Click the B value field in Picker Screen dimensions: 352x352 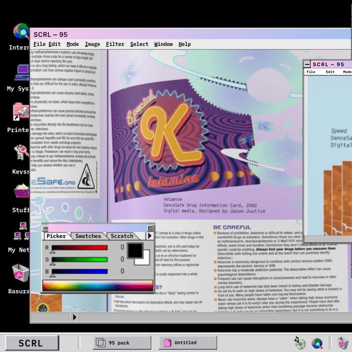tap(122, 271)
